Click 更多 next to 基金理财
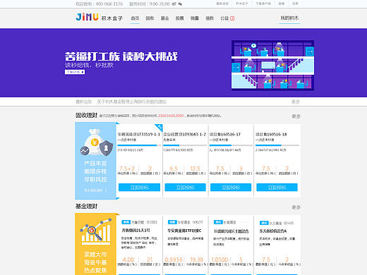 (296, 207)
